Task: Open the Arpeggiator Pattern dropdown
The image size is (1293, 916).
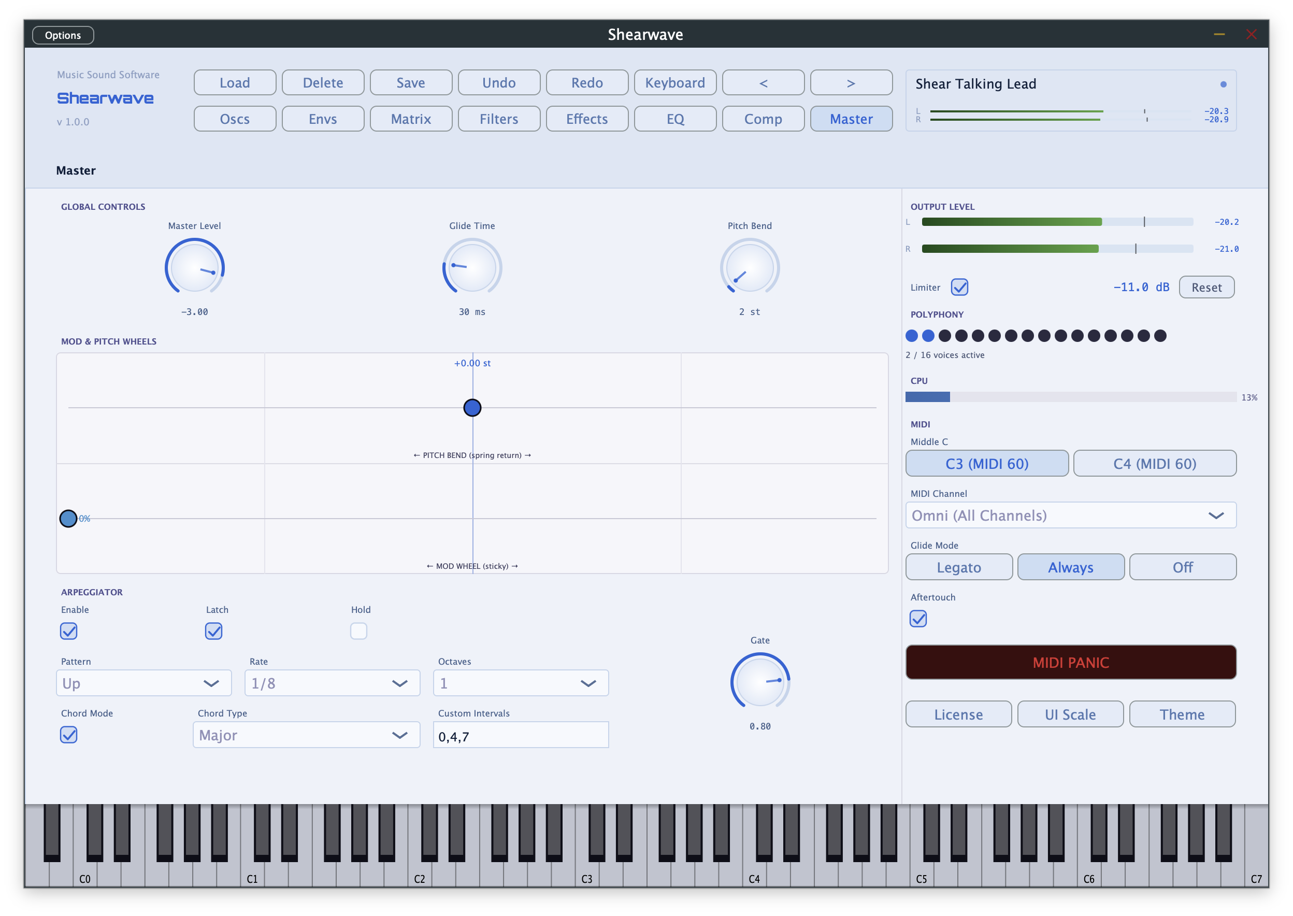Action: [144, 683]
